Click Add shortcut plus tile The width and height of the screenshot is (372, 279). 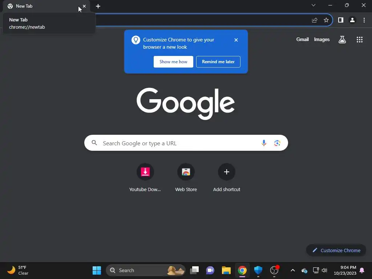(x=227, y=172)
